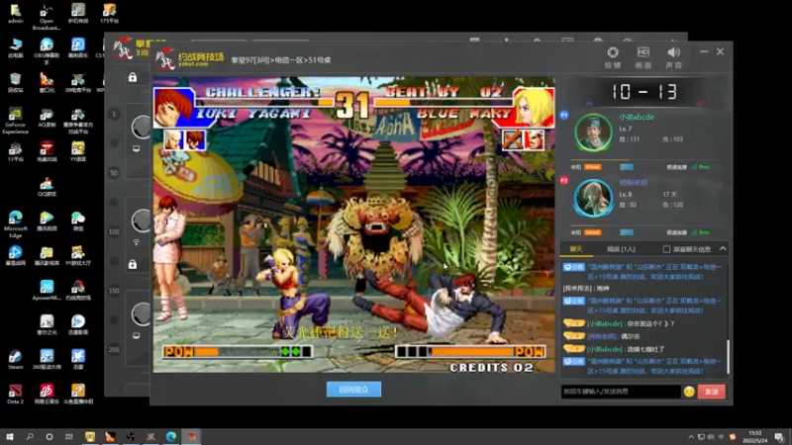
Task: Click the emoji smiley icon in chat
Action: click(x=689, y=392)
